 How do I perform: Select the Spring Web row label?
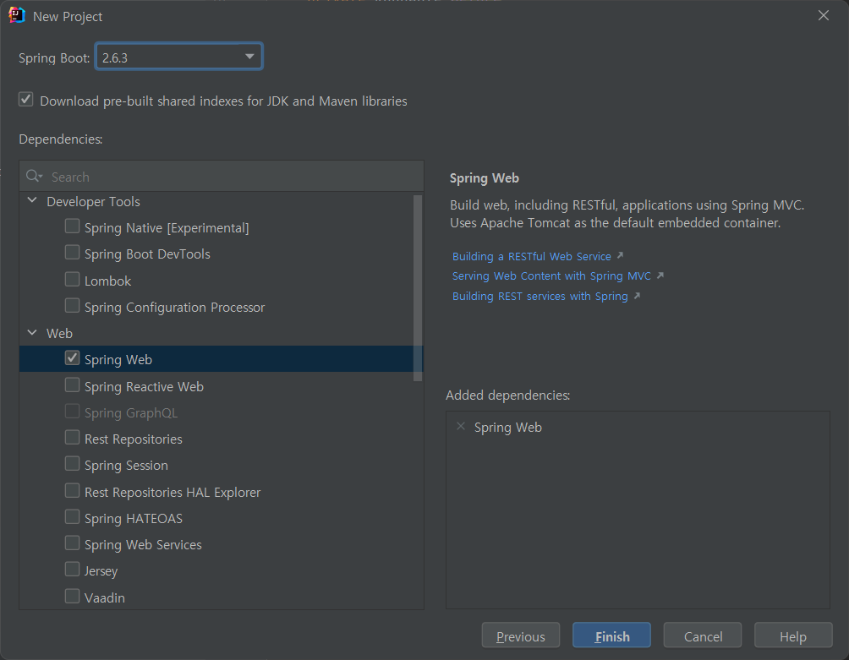click(118, 360)
